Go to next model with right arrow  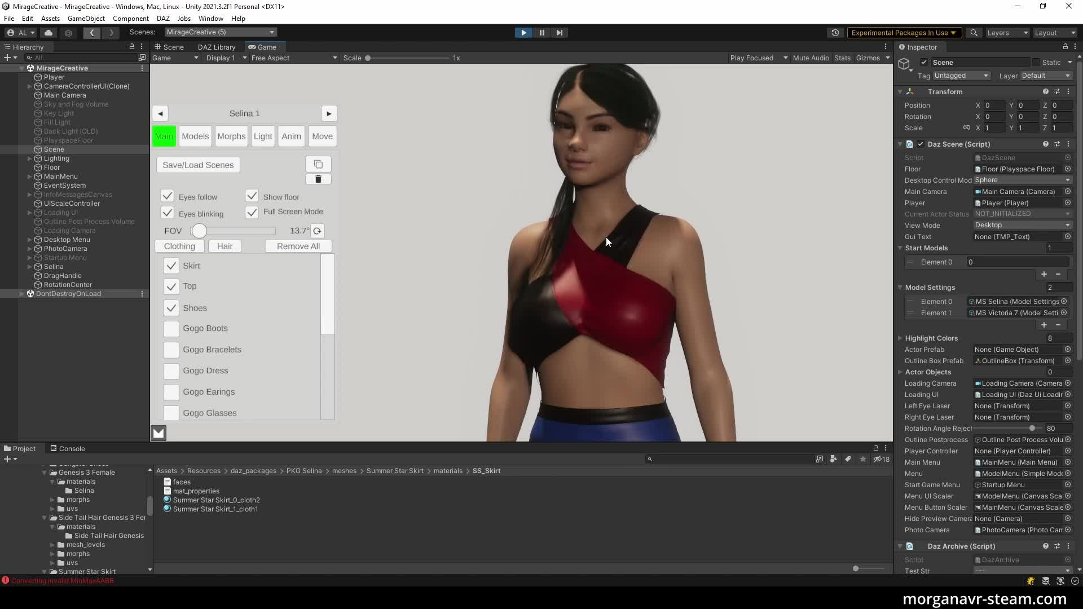point(329,113)
